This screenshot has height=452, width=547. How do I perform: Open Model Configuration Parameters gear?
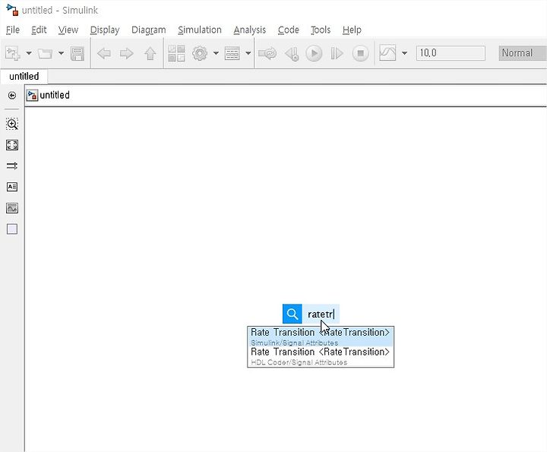[x=200, y=53]
